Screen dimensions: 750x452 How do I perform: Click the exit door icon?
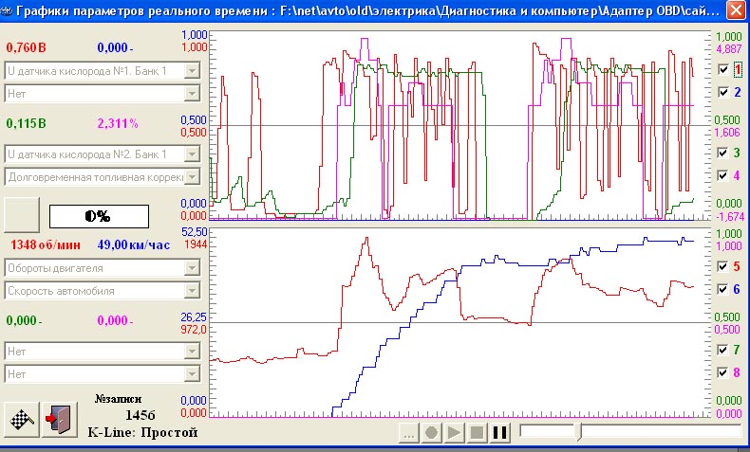(x=57, y=419)
